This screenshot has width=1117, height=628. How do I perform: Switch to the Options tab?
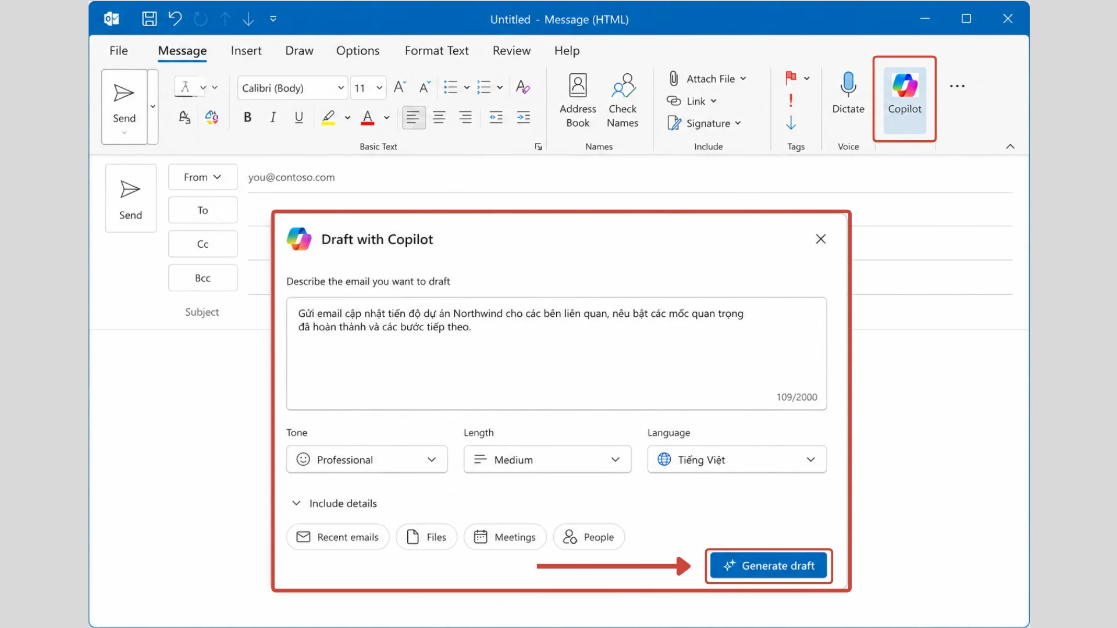pyautogui.click(x=358, y=51)
